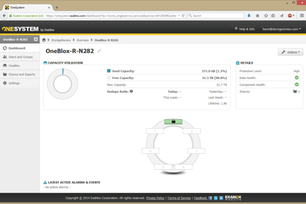Select the green active node on the ring

pos(173,122)
